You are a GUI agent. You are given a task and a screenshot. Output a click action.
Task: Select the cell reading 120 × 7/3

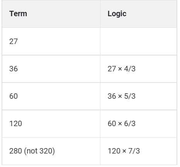point(139,151)
